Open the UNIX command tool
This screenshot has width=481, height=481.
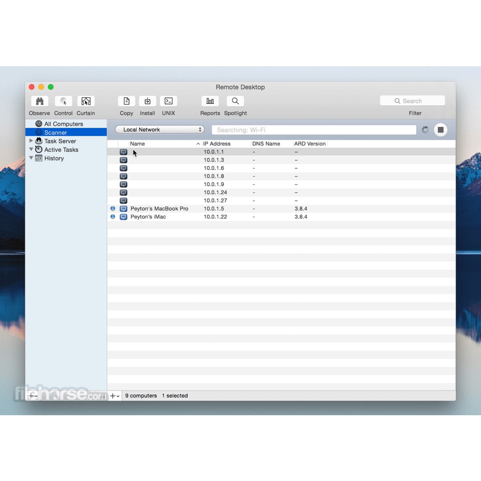(168, 101)
